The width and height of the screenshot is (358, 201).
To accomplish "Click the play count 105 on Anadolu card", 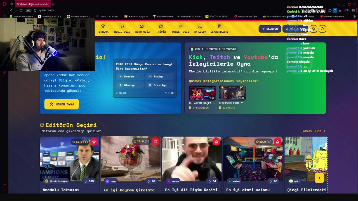I will (89, 181).
